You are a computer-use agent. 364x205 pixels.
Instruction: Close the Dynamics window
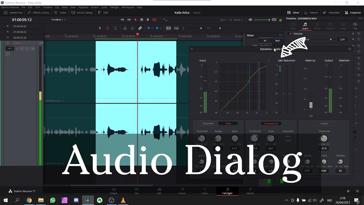click(192, 49)
